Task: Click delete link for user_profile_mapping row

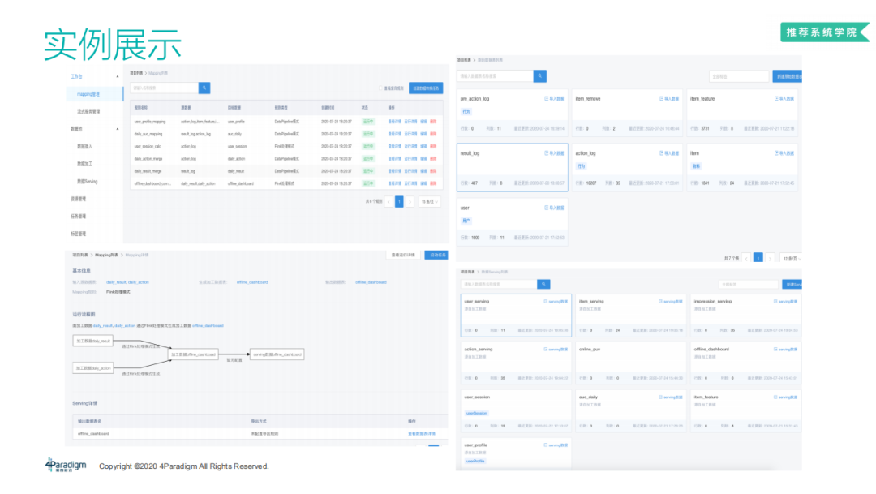Action: click(x=433, y=121)
